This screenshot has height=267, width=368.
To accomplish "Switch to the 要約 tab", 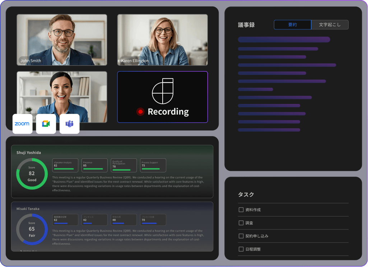I will click(x=293, y=24).
